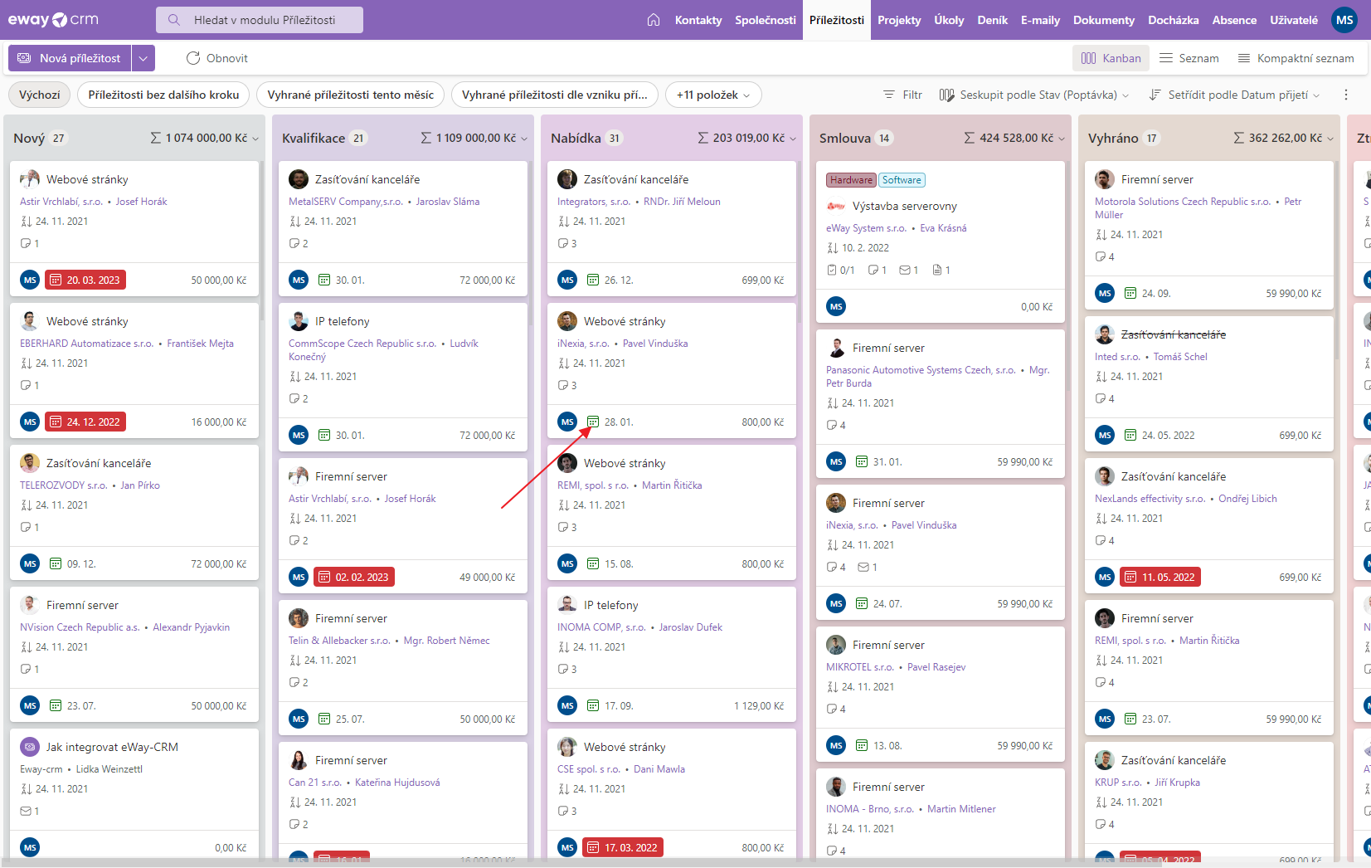Select Vyhrané příležitosti dle vzniku view

pos(555,95)
